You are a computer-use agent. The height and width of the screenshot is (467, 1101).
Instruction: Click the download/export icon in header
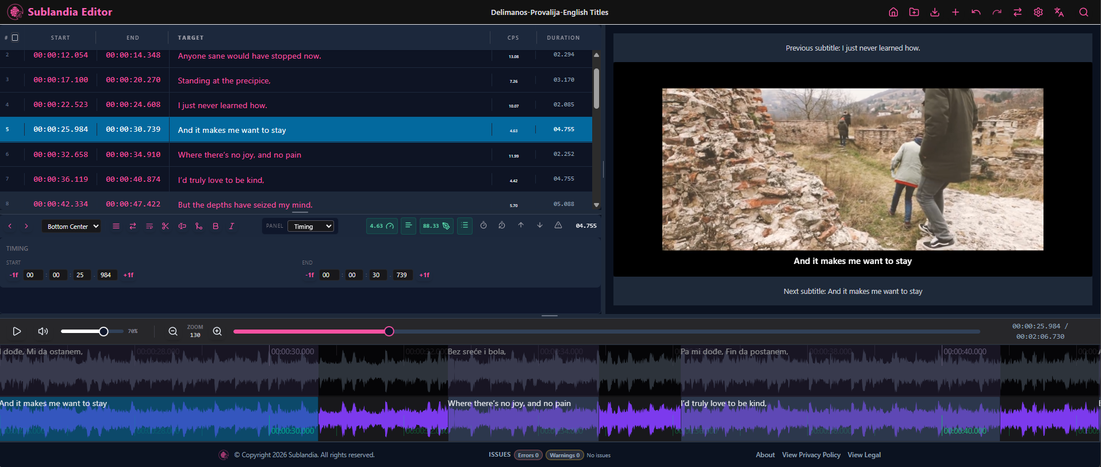935,12
